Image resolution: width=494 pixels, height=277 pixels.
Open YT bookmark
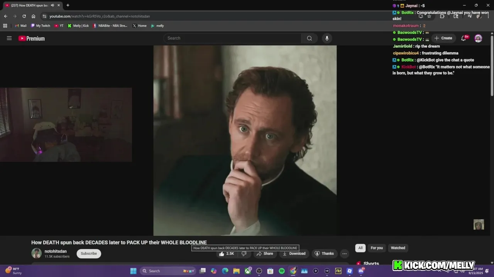[x=59, y=26]
